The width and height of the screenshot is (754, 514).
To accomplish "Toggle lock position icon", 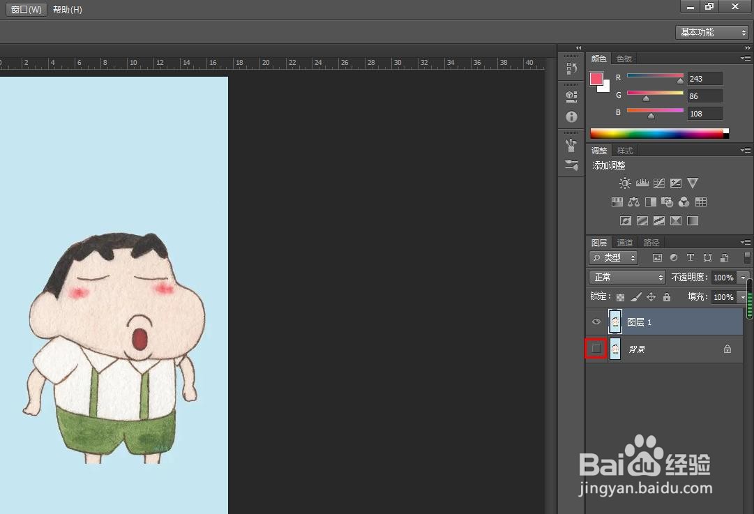I will (x=651, y=297).
